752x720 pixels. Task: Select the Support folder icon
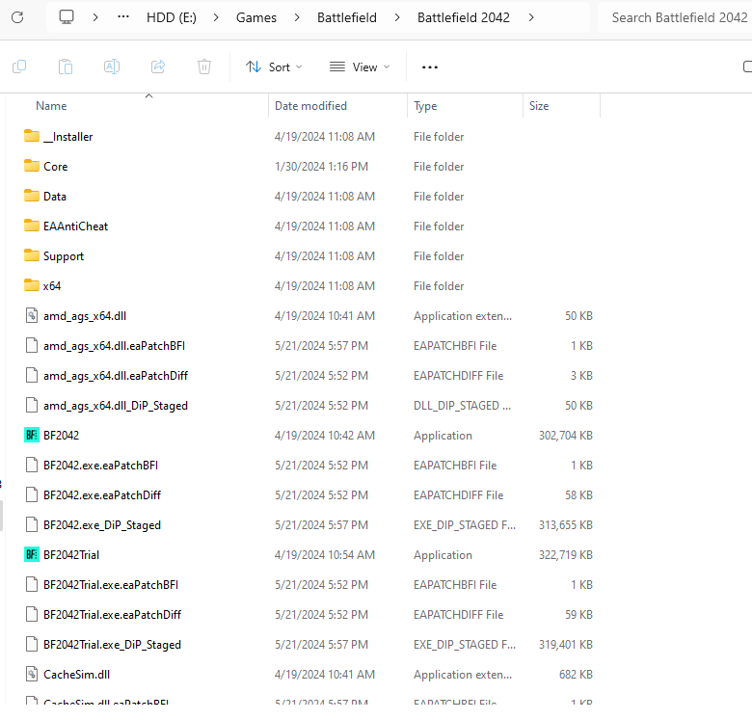point(32,255)
